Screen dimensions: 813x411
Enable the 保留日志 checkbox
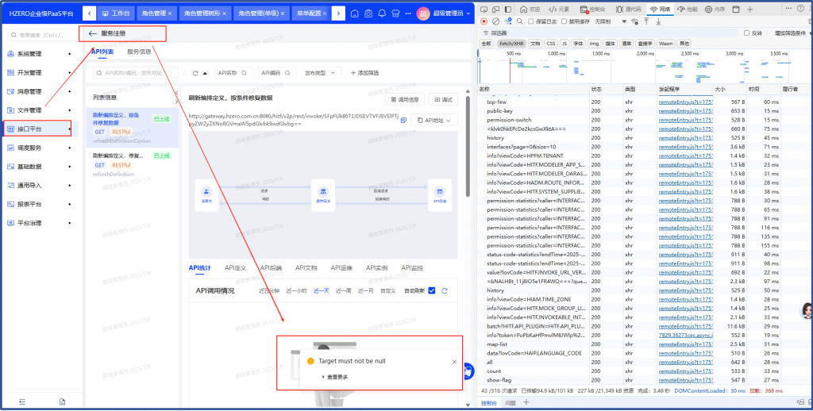[x=532, y=21]
